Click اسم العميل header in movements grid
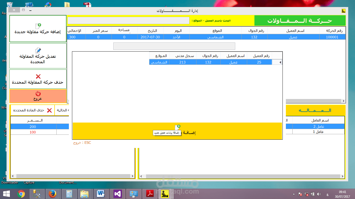355x199 pixels. pos(294,31)
